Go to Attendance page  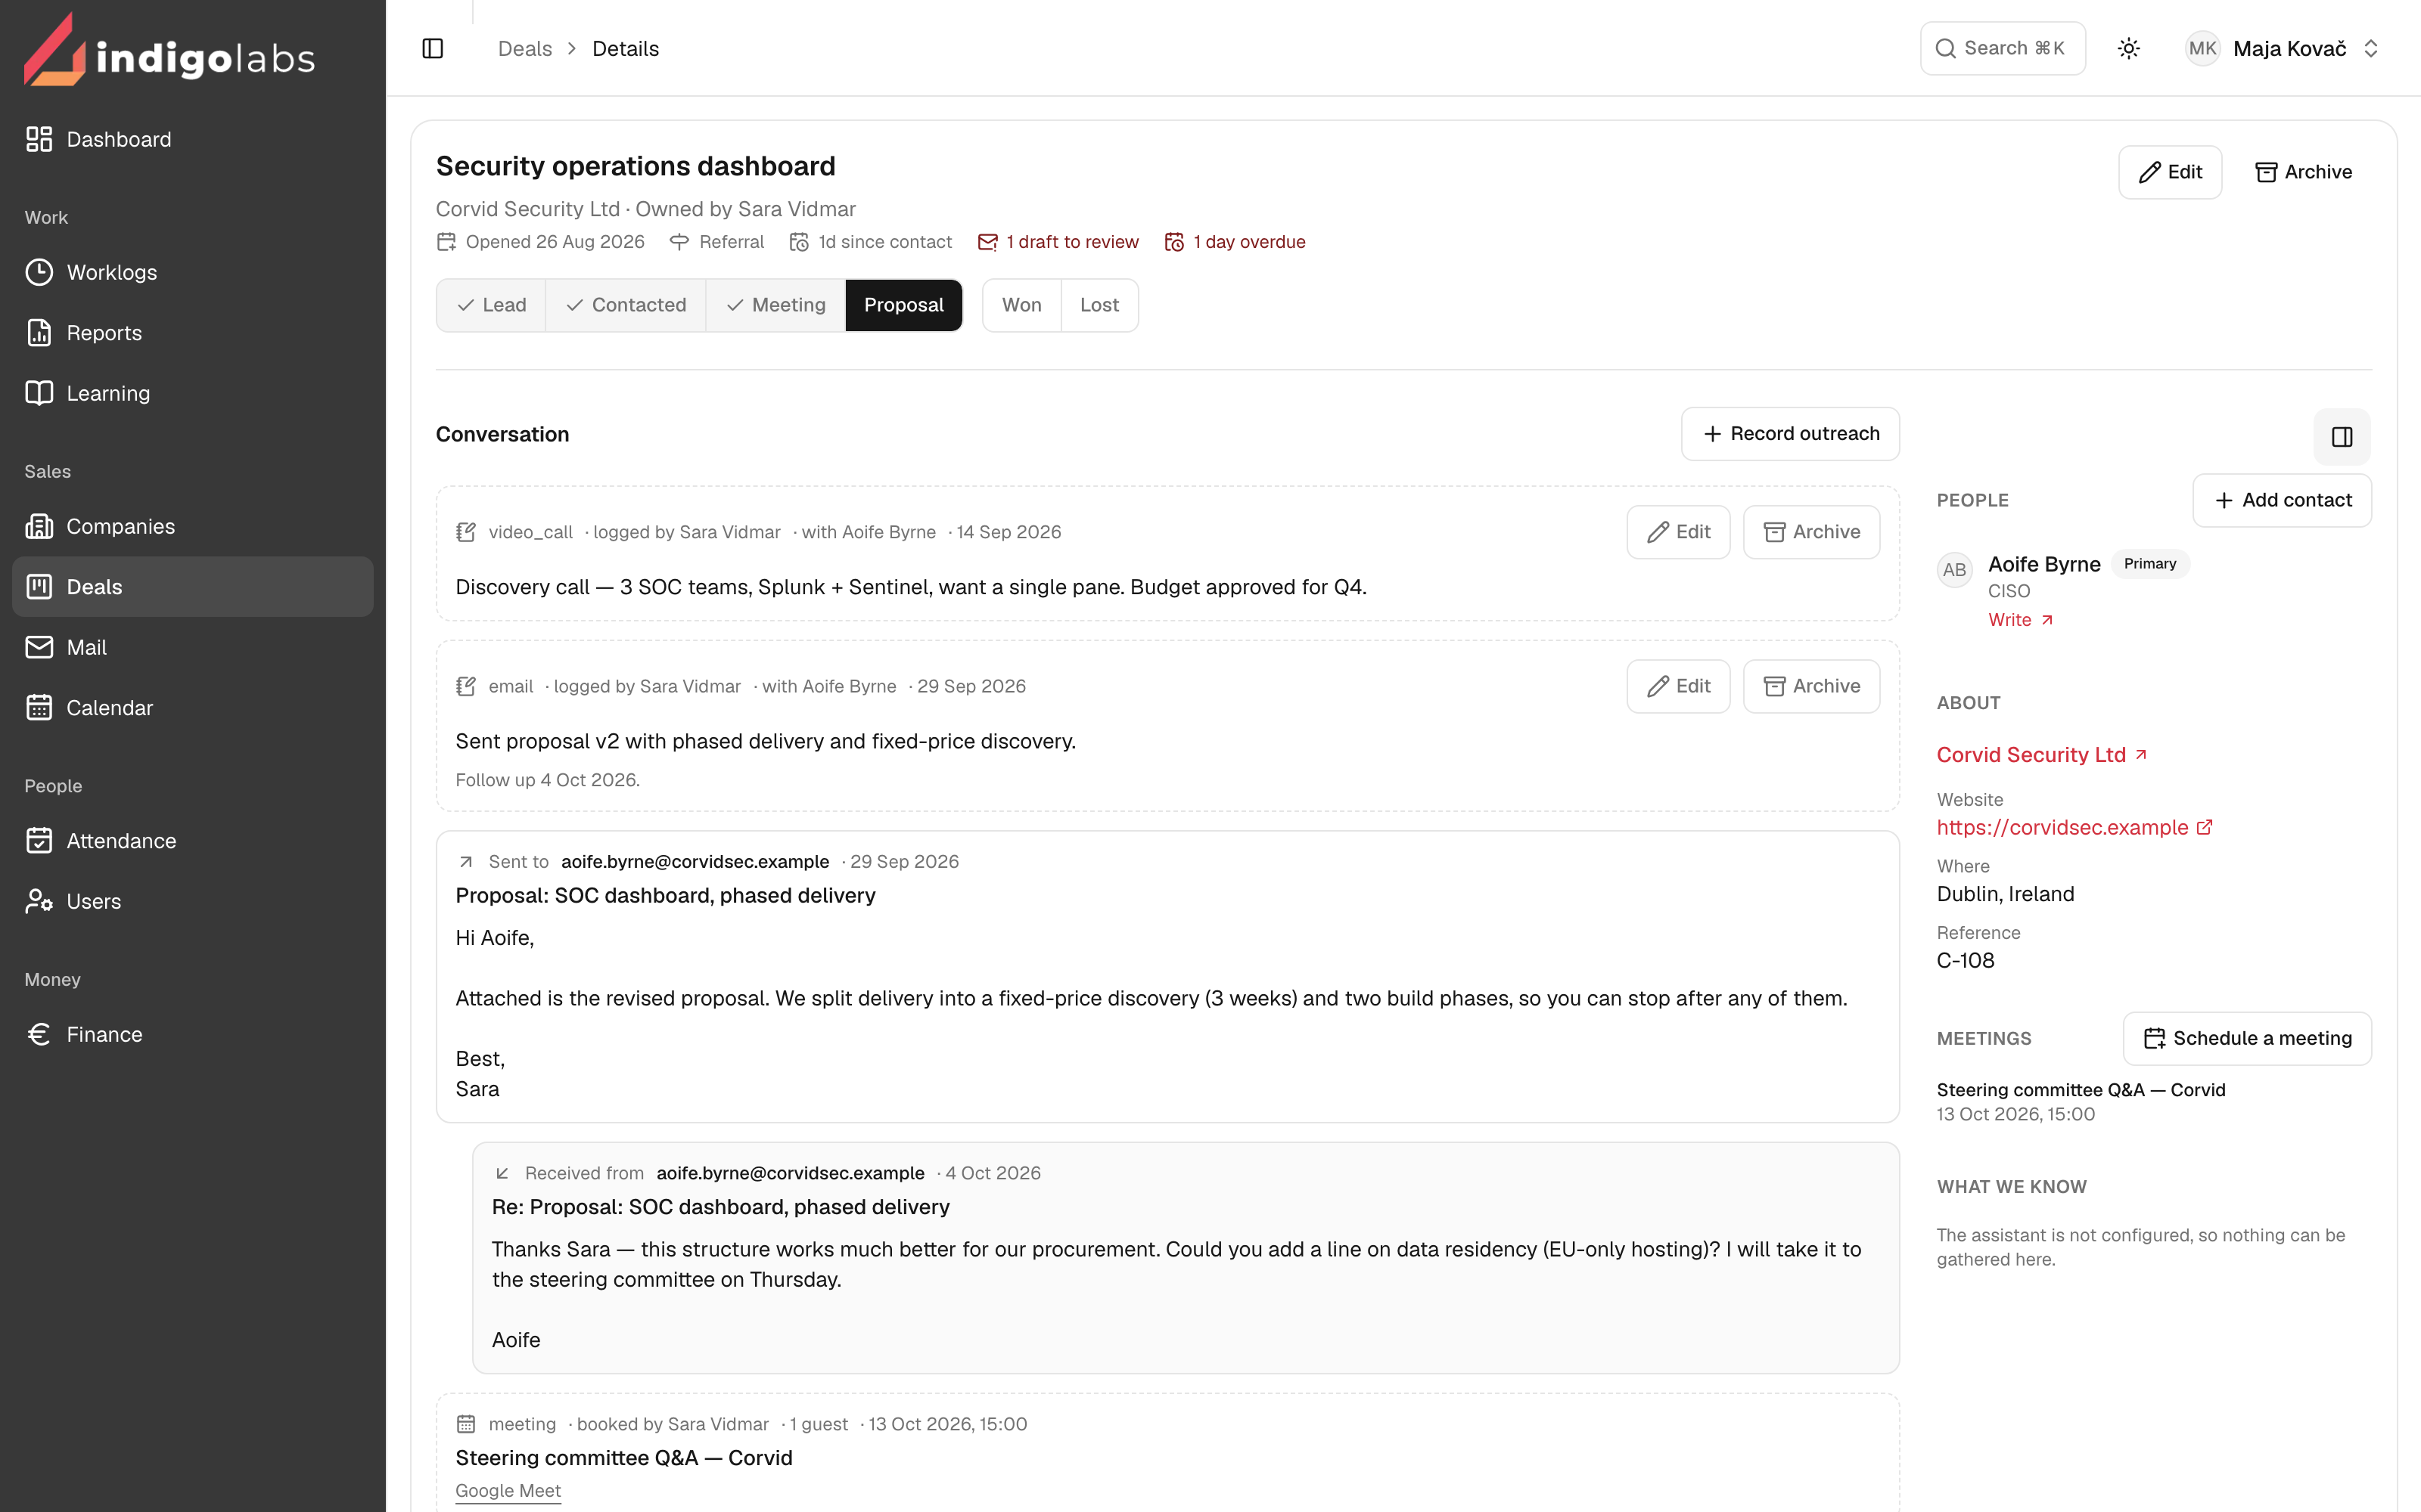click(x=192, y=841)
